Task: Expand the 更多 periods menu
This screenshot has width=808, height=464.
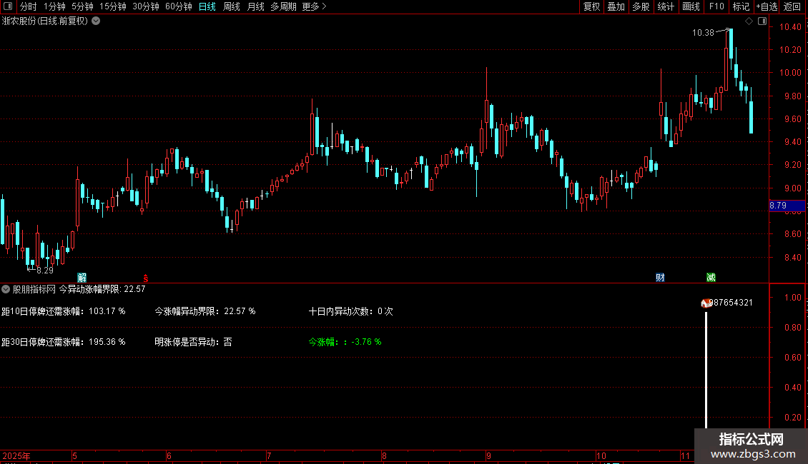Action: tap(314, 6)
